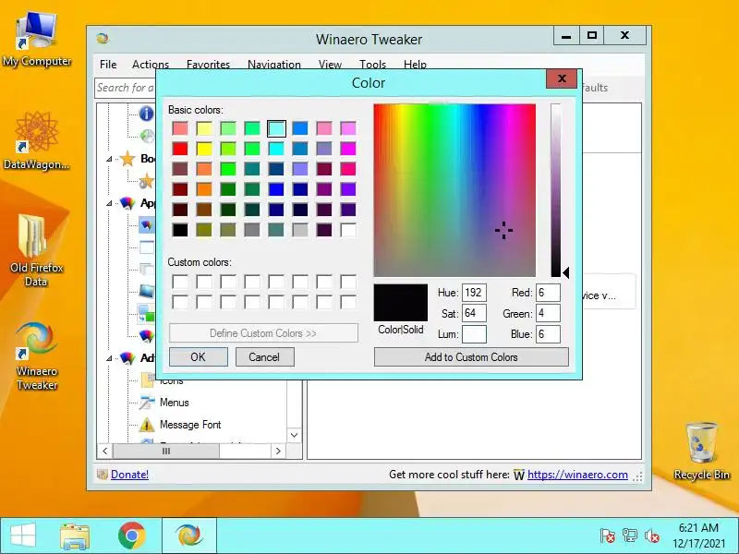Viewport: 739px width, 554px height.
Task: Click the Red value field
Action: click(548, 293)
